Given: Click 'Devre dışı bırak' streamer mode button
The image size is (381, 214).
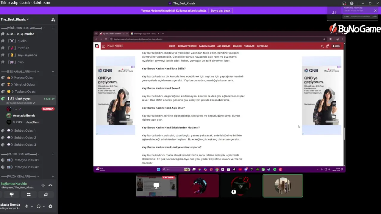Looking at the screenshot, I should pyautogui.click(x=221, y=10).
